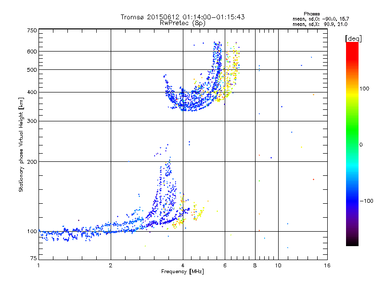This screenshot has height=289, width=385.
Task: Click x-axis tick label '16'
Action: pyautogui.click(x=327, y=265)
